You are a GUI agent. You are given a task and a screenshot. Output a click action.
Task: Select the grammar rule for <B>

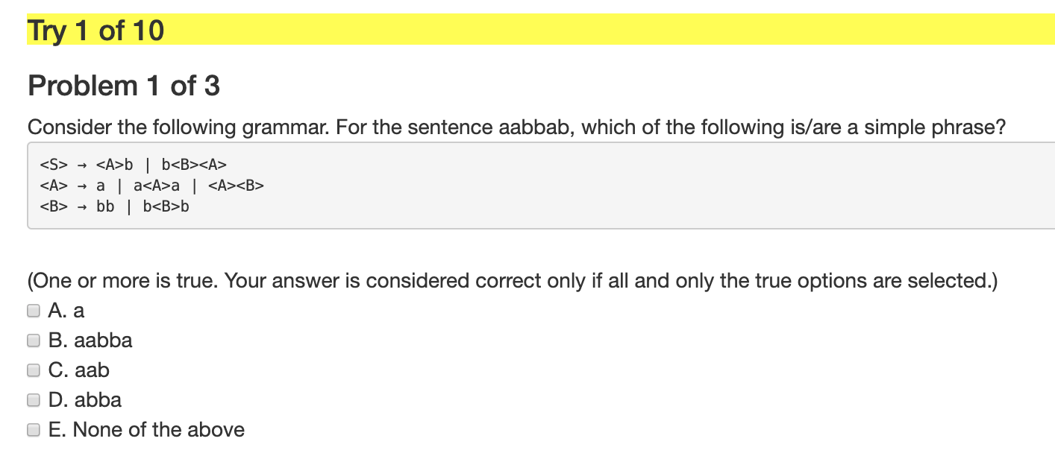click(114, 206)
